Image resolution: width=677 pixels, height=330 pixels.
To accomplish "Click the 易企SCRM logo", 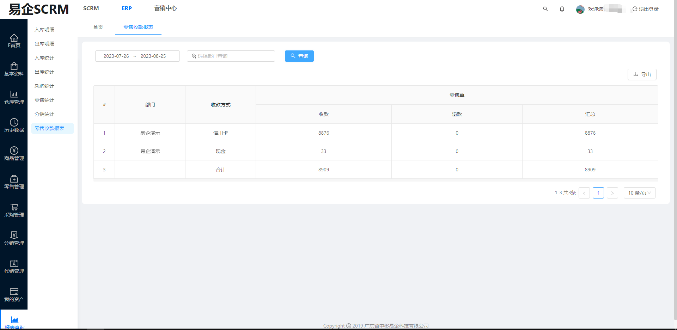I will click(x=38, y=9).
